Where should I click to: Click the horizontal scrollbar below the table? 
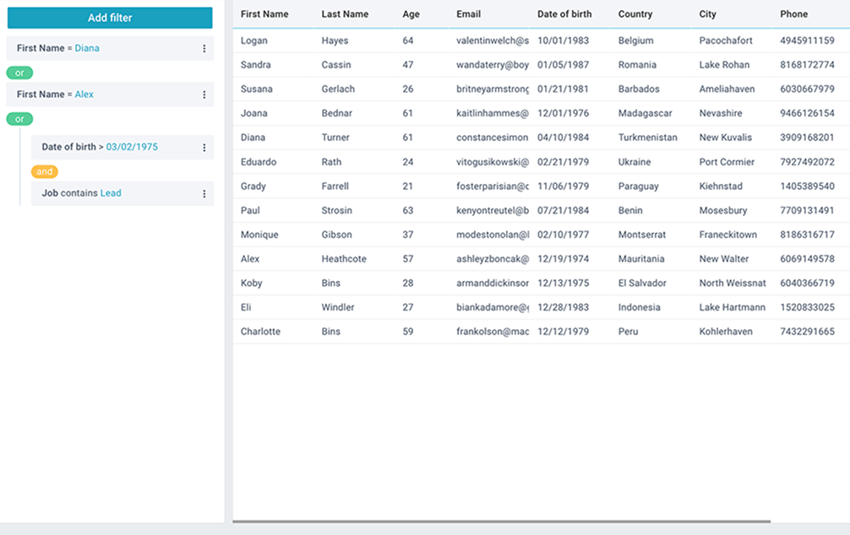(501, 521)
